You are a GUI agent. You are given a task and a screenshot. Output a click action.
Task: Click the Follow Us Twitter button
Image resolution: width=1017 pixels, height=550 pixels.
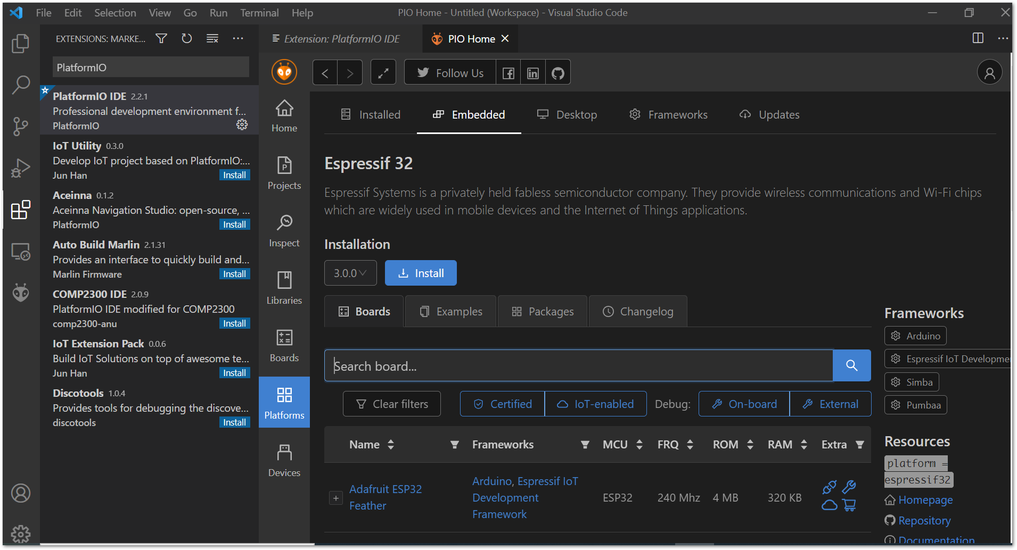click(450, 73)
